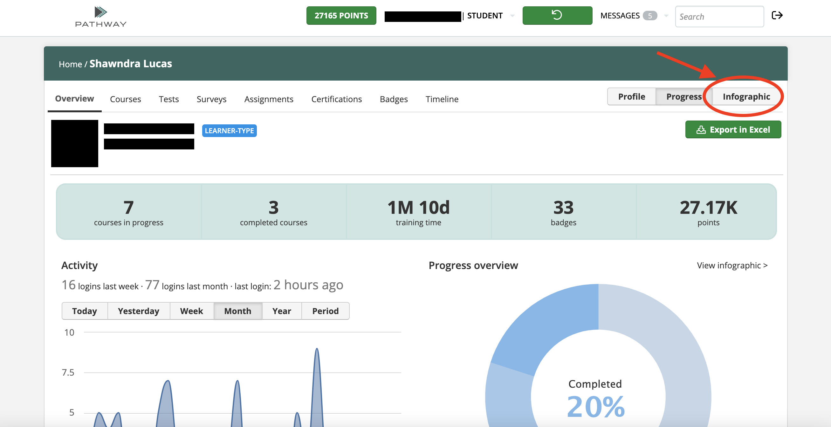Click the logout arrow icon
The width and height of the screenshot is (831, 427).
[x=777, y=16]
